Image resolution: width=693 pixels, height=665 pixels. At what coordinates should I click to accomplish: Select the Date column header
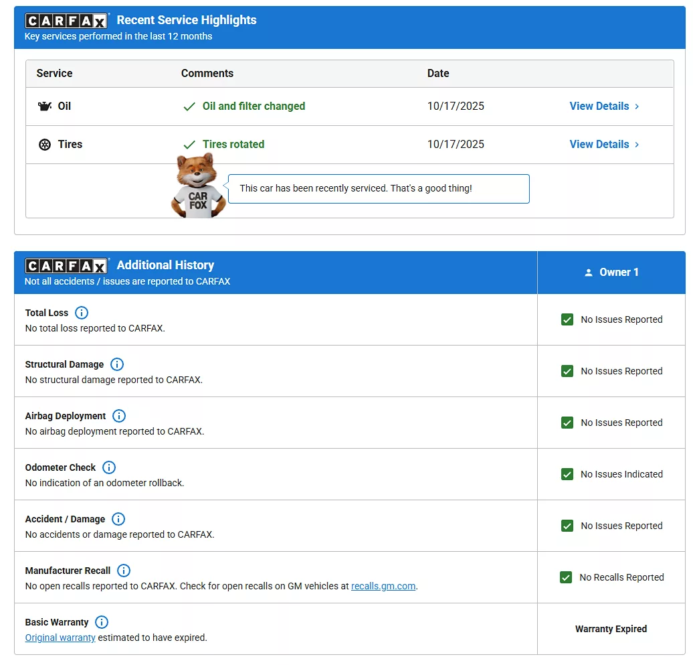[438, 74]
